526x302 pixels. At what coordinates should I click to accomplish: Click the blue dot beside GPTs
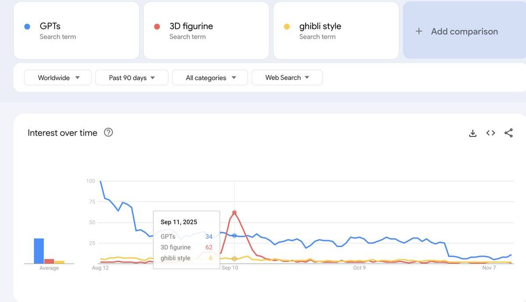click(27, 26)
